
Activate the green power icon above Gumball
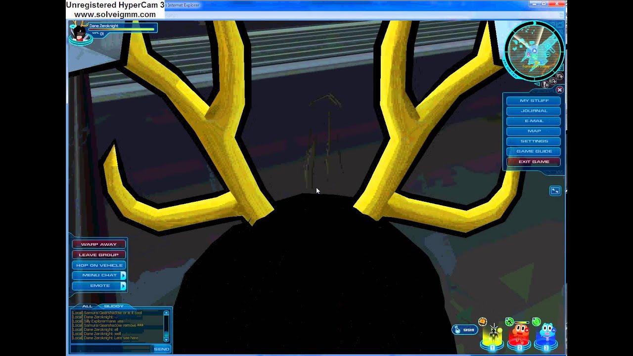pyautogui.click(x=536, y=322)
